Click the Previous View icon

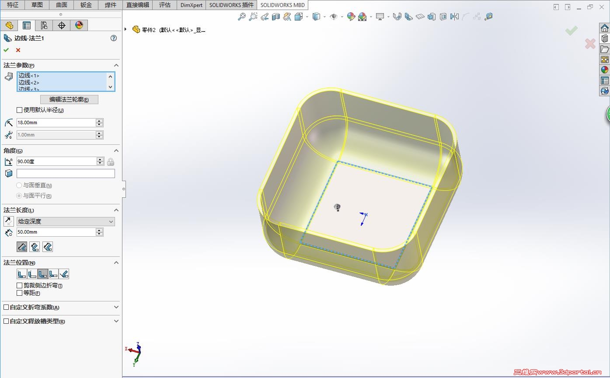coord(265,17)
